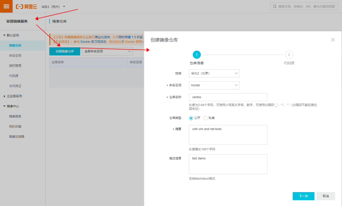Open the 地域 dropdown 华北2（北京）
Image resolution: width=342 pixels, height=206 pixels.
[214, 73]
